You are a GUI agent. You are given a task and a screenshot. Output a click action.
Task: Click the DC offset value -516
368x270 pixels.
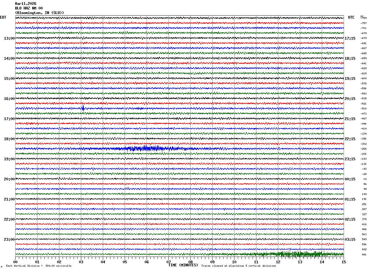(363, 108)
